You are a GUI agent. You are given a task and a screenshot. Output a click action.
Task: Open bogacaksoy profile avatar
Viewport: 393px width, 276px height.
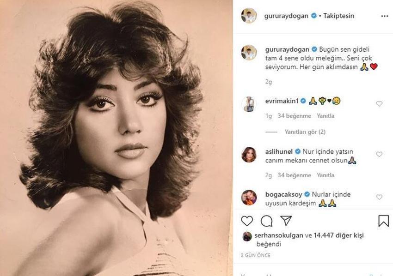click(x=249, y=198)
